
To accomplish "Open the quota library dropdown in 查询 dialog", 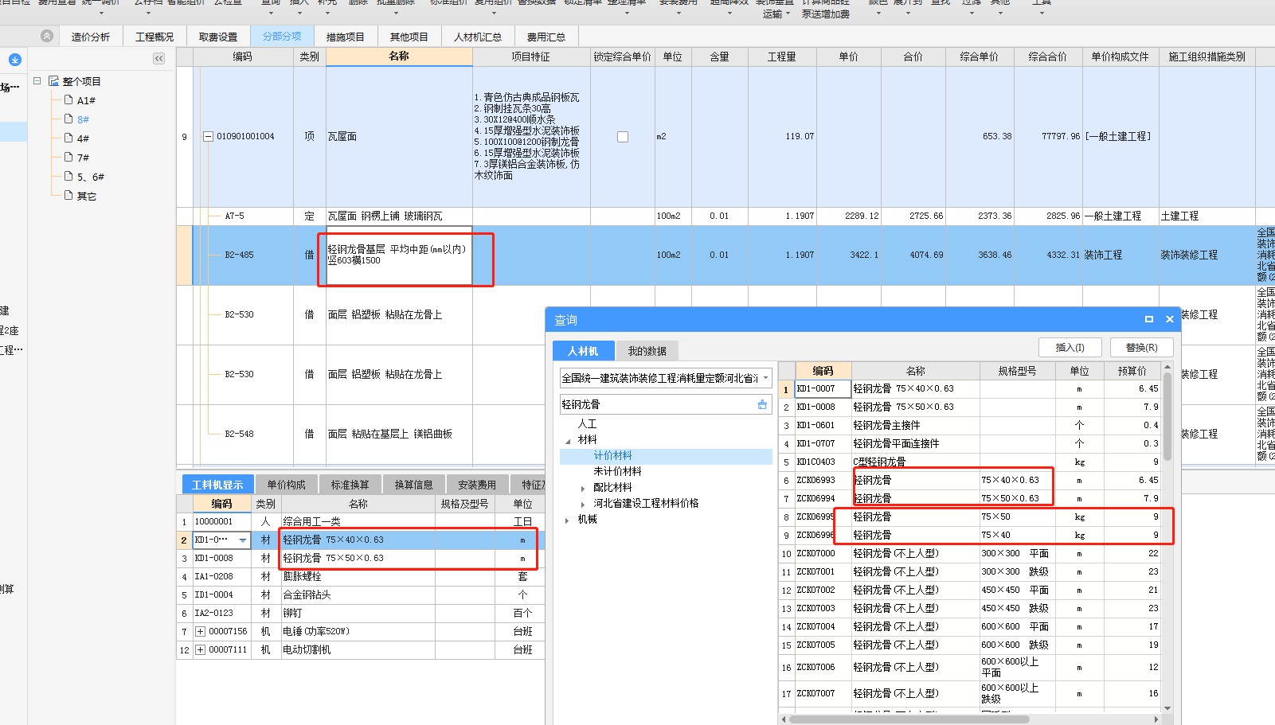I will pyautogui.click(x=766, y=378).
